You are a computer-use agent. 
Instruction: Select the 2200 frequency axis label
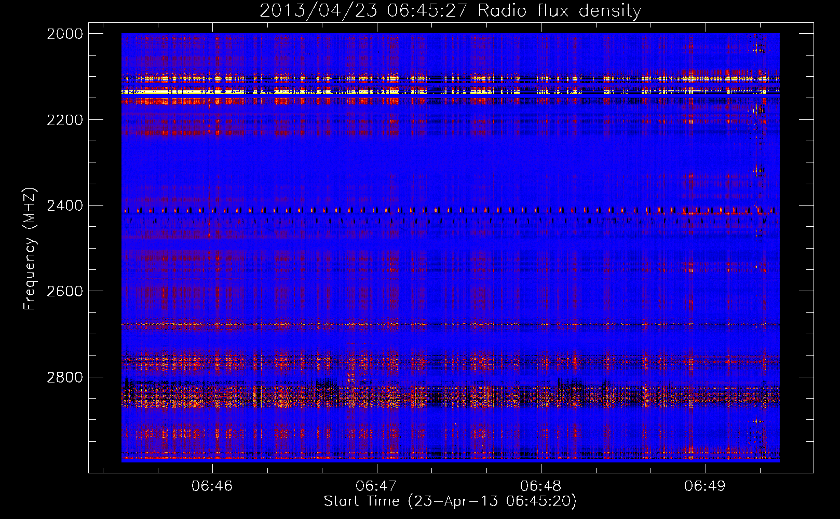(65, 120)
